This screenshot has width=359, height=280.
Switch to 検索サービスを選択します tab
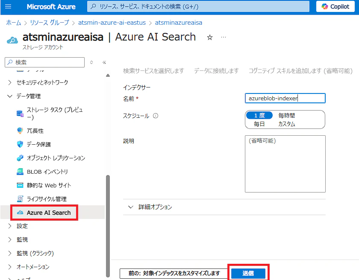tap(153, 71)
